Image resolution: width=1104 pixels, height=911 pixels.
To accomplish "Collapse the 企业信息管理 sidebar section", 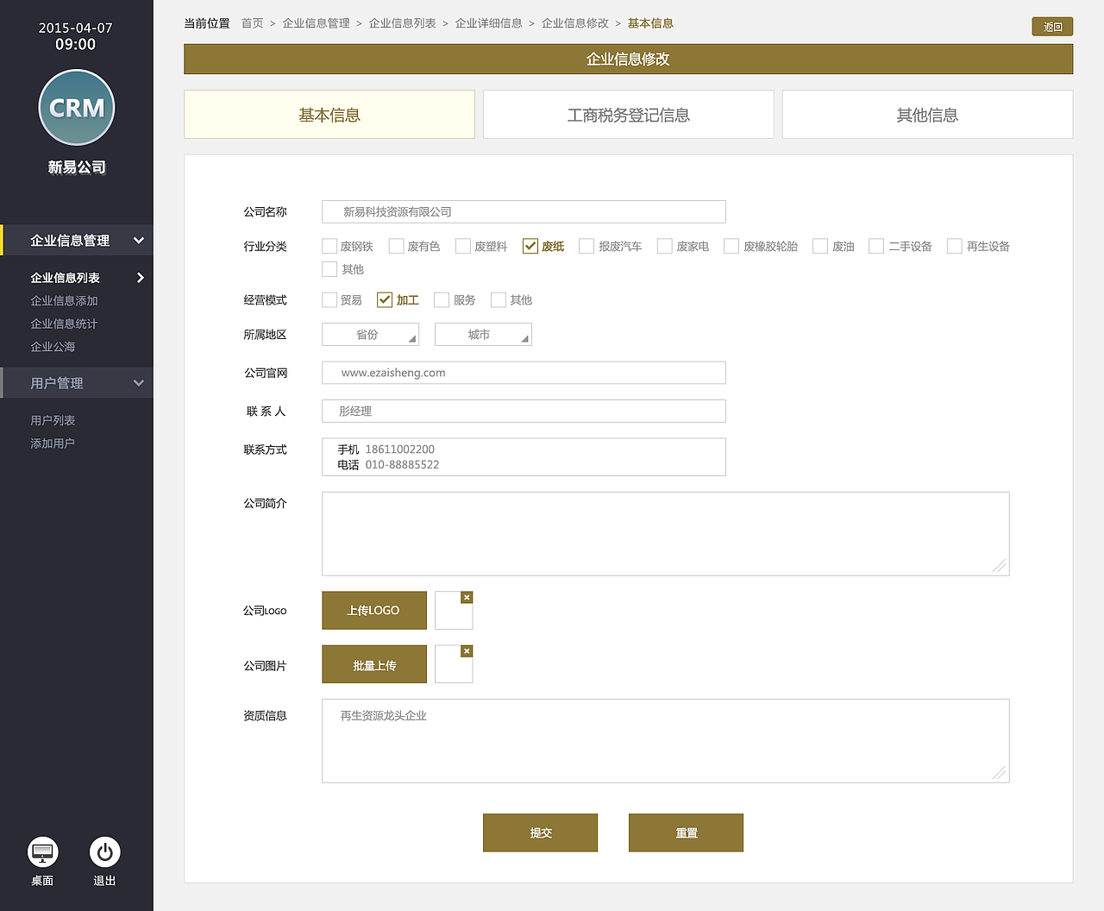I will [x=138, y=240].
